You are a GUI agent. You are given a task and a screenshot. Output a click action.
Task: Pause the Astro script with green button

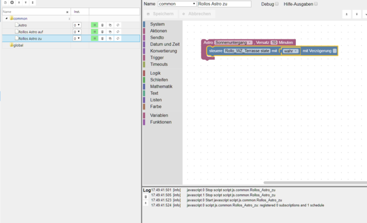click(95, 25)
